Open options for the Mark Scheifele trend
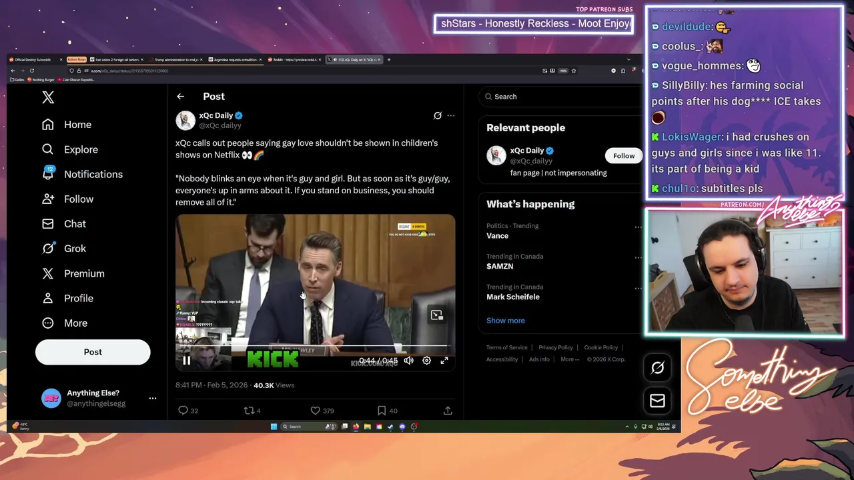This screenshot has height=480, width=854. click(x=638, y=289)
